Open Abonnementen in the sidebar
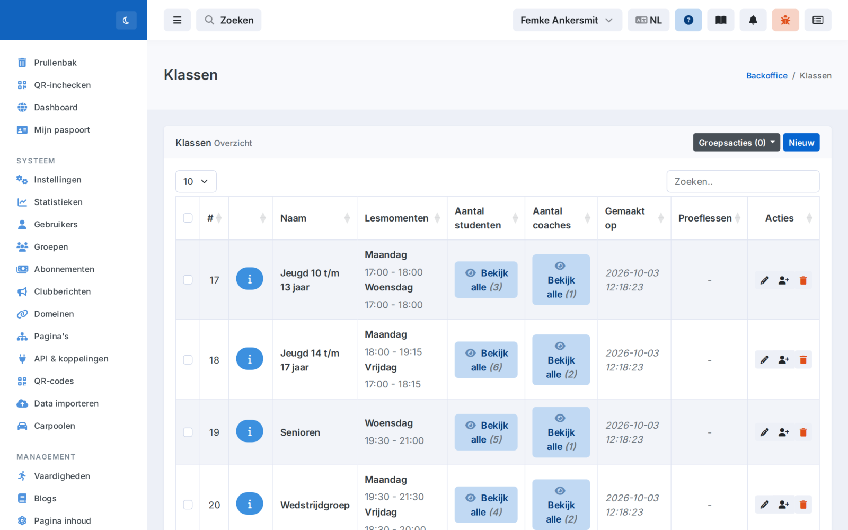Image resolution: width=848 pixels, height=530 pixels. [64, 269]
